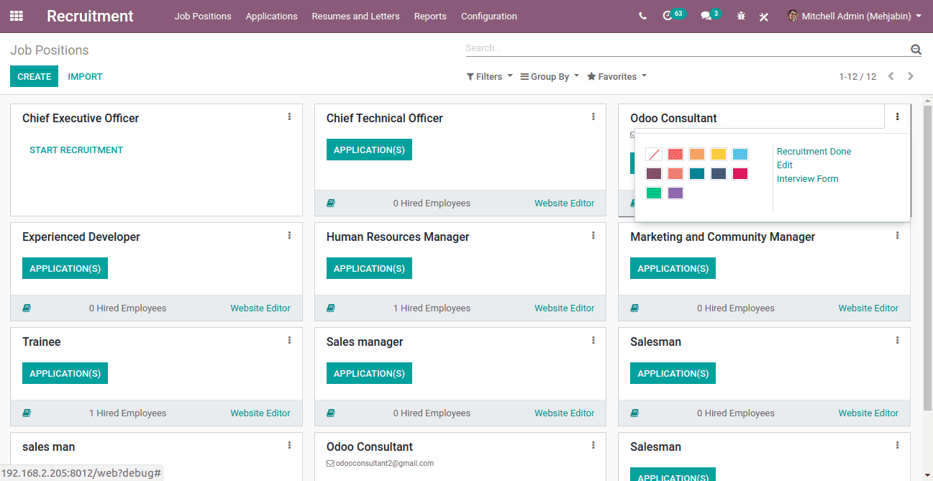Click book icon on Trainee card
This screenshot has width=933, height=481.
(27, 413)
